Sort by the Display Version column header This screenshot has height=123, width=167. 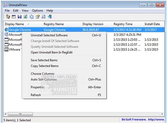(96, 24)
